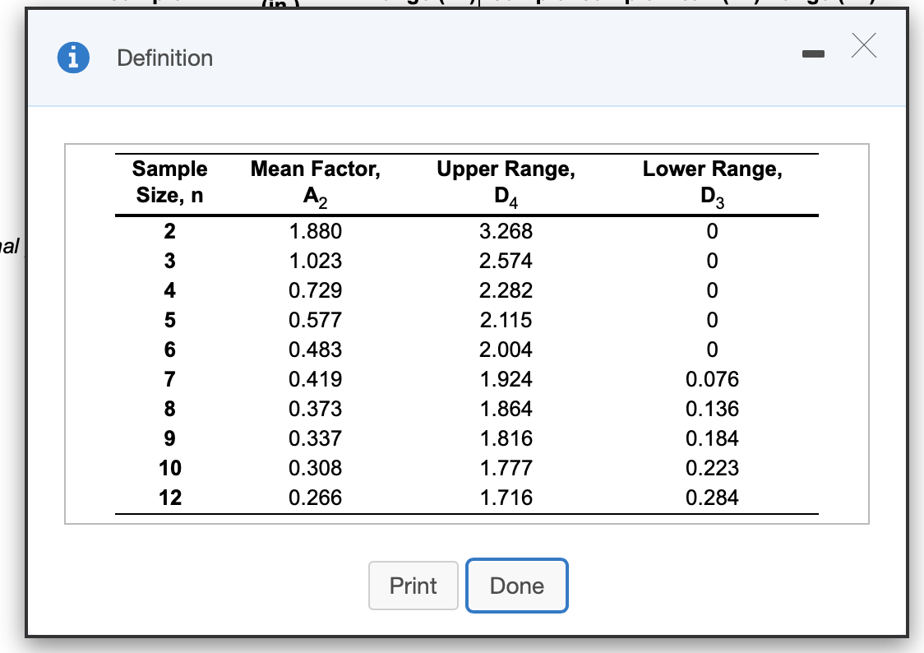Select the Lower Range D3 header
Screen dimensions: 924x653
[712, 182]
